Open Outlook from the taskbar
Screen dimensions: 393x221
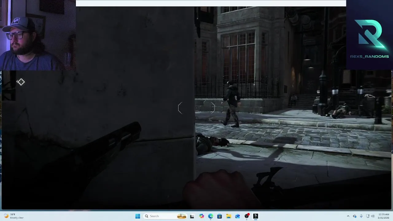237,216
